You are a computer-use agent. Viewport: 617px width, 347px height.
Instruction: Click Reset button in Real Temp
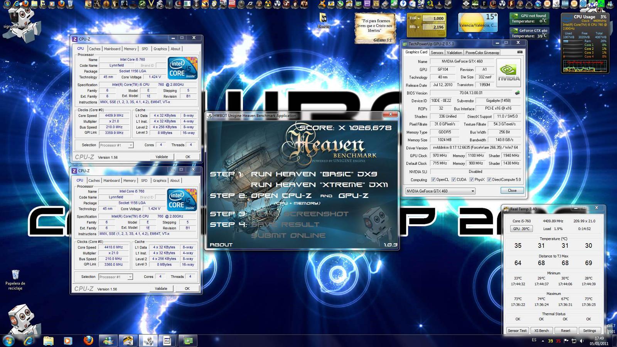pos(566,330)
